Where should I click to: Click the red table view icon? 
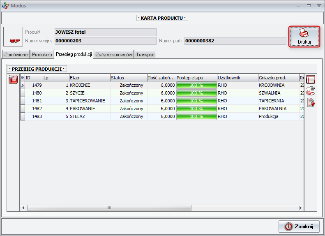tap(311, 80)
